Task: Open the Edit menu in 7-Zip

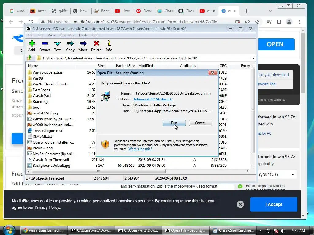Action: [40, 35]
